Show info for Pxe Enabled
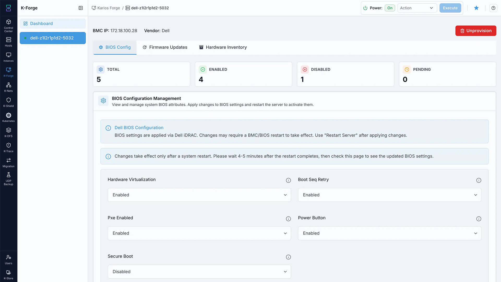Viewport: 501px width, 282px height. [x=288, y=219]
